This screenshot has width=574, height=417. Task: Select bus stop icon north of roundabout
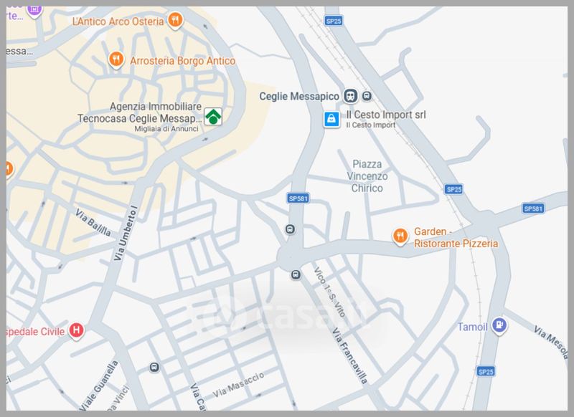point(290,229)
